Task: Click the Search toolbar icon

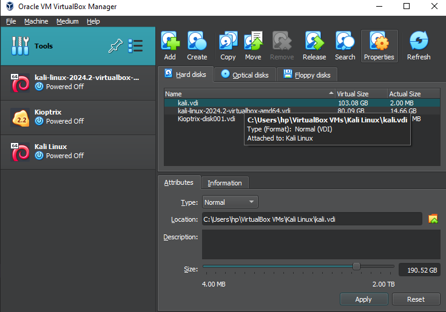Action: click(345, 45)
